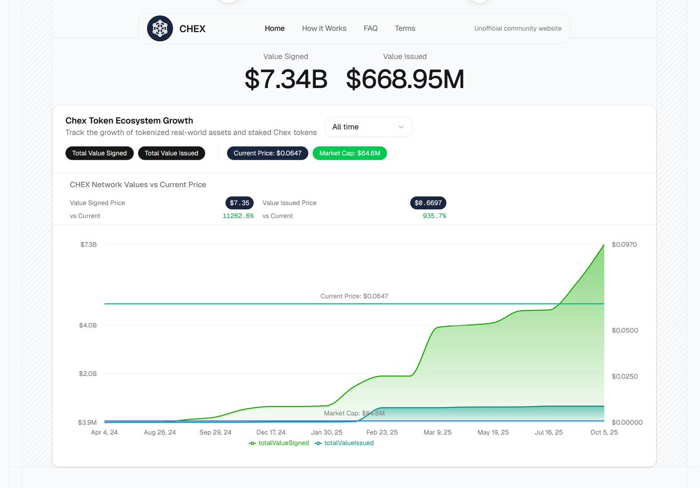Screen dimensions: 700x488
Task: Select the $668.95M Value Issued figure
Action: (x=405, y=79)
